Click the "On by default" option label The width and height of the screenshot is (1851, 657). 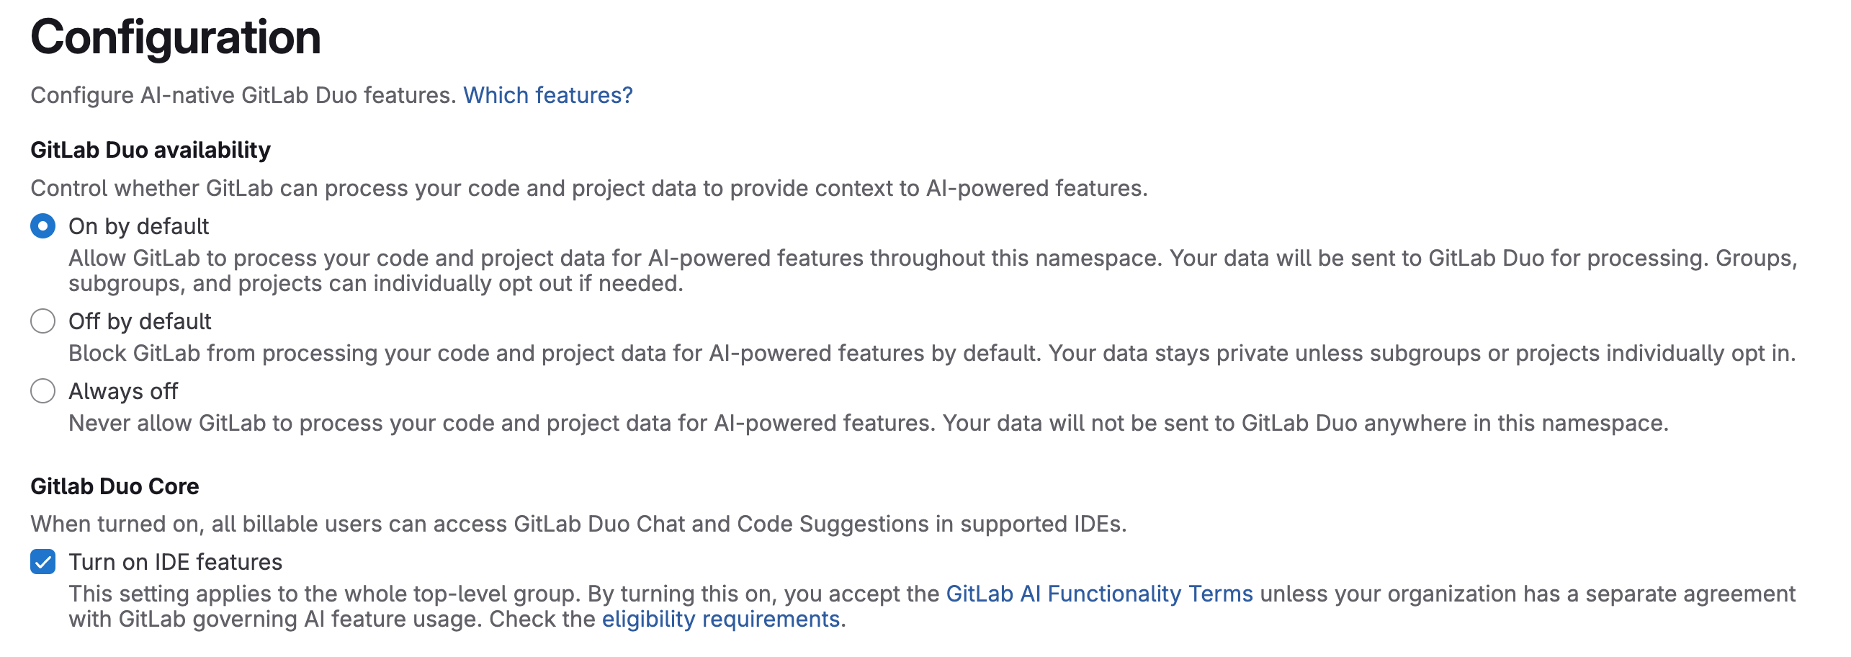[x=139, y=226]
